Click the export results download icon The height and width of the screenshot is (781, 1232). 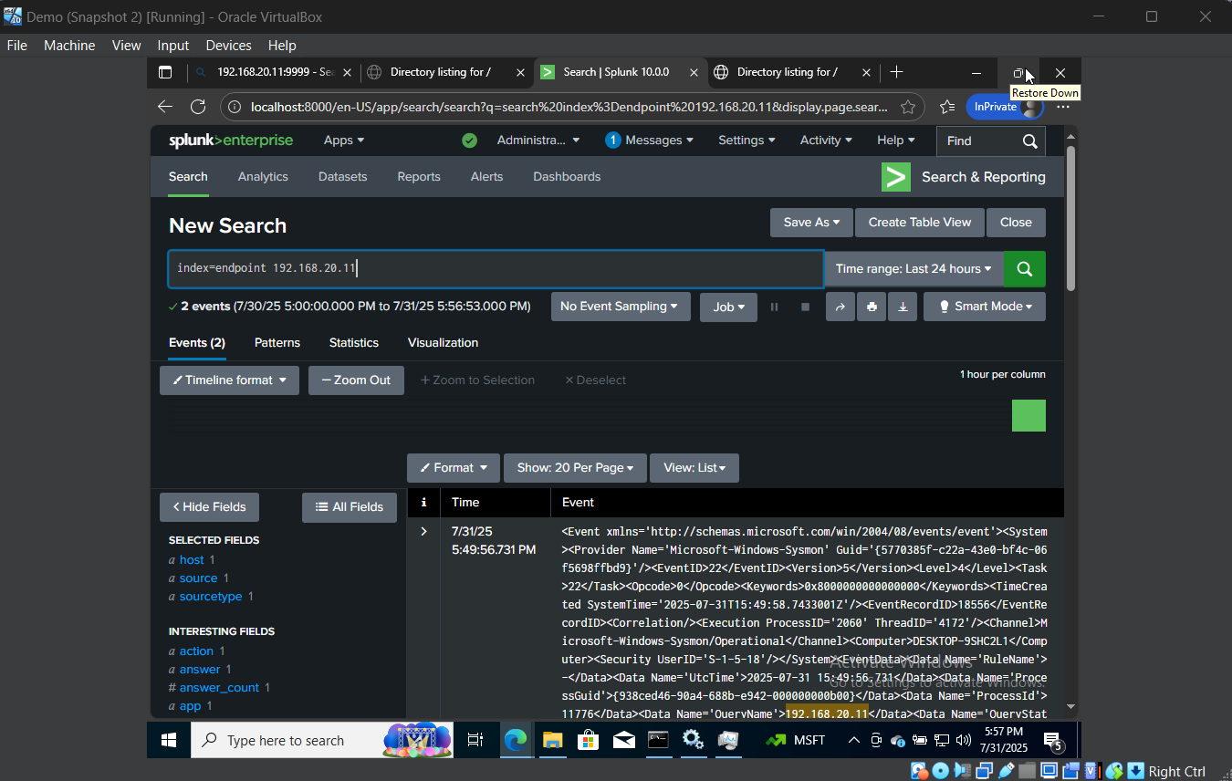click(x=903, y=307)
